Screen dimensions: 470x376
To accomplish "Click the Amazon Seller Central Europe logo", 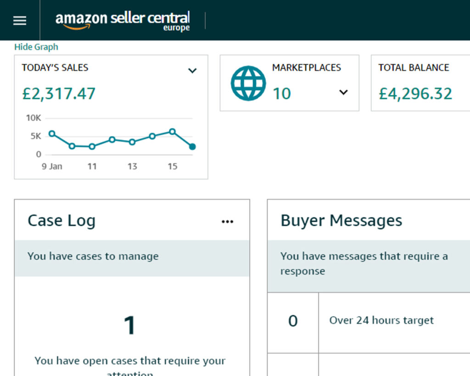I will [x=123, y=21].
